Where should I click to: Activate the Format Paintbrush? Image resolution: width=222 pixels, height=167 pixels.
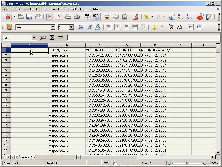tap(136, 17)
